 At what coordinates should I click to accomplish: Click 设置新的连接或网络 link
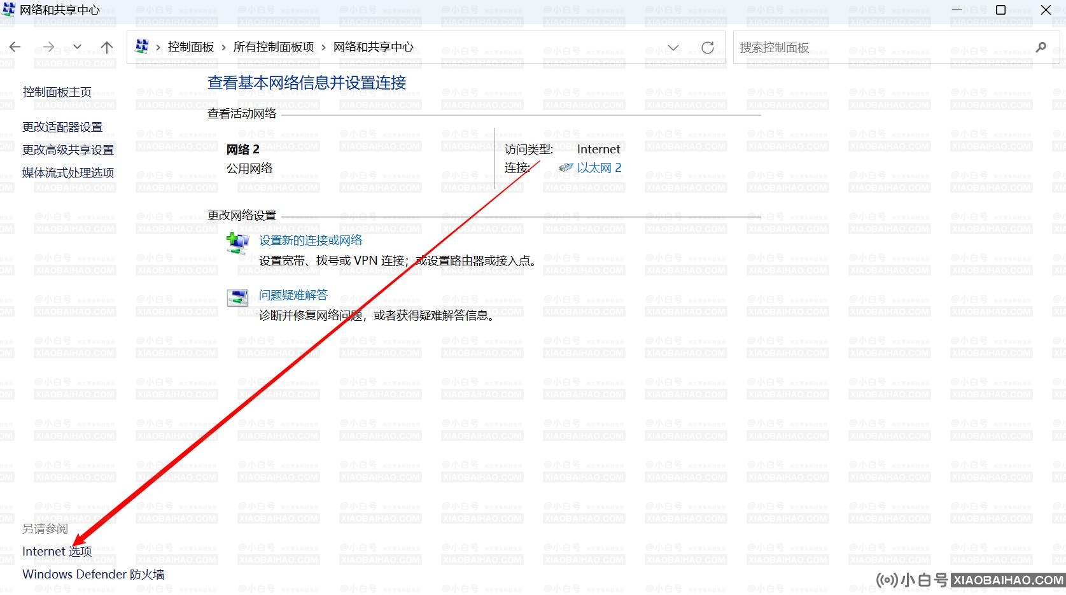coord(311,241)
